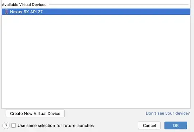194x132 pixels.
Task: Tick the future launches checkbox box
Action: 14,126
